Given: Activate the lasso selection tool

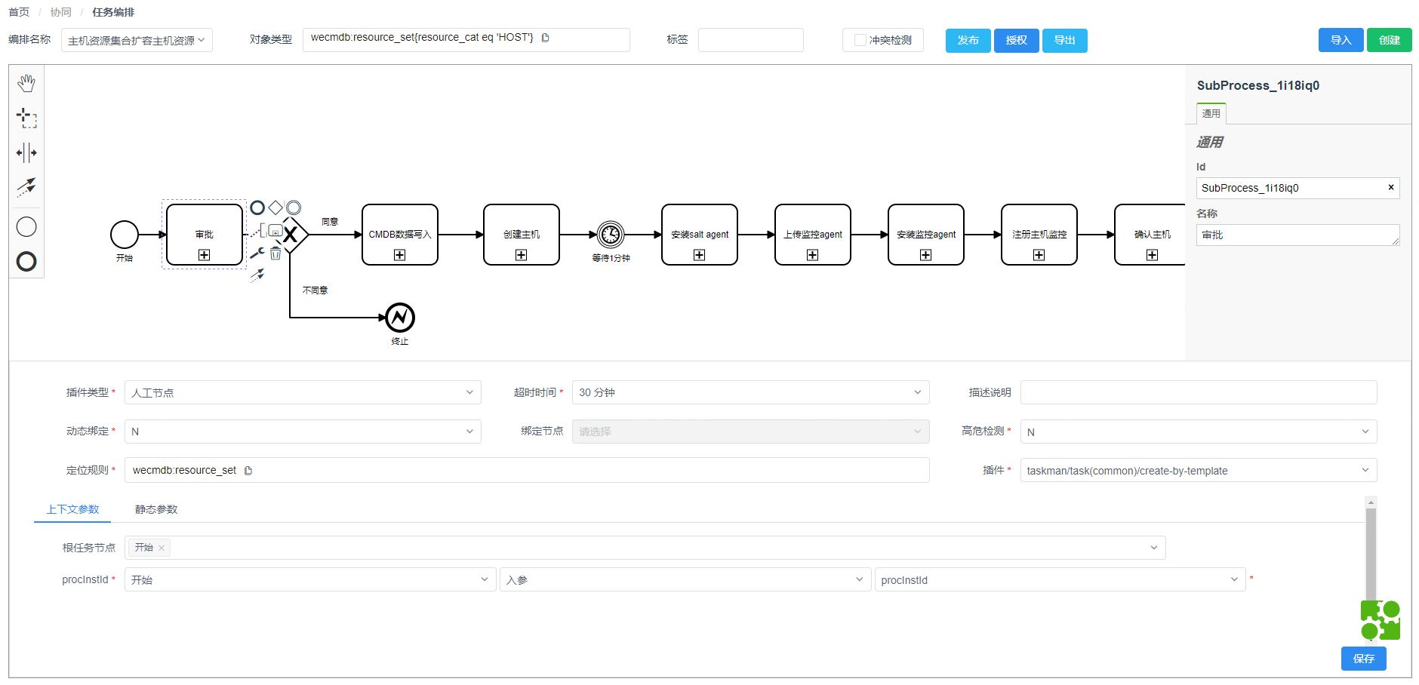Looking at the screenshot, I should coord(26,118).
